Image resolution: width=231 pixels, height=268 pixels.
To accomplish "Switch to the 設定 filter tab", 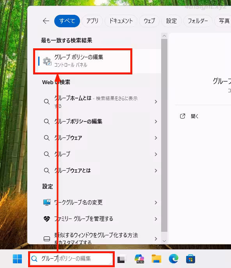I will pyautogui.click(x=171, y=21).
